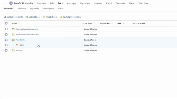177x99 pixels.
Task: Open the Organizers tab
Action: click(85, 3)
